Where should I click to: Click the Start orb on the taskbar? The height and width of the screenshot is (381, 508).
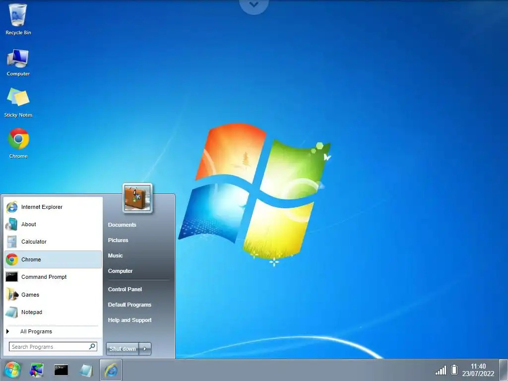coord(12,370)
